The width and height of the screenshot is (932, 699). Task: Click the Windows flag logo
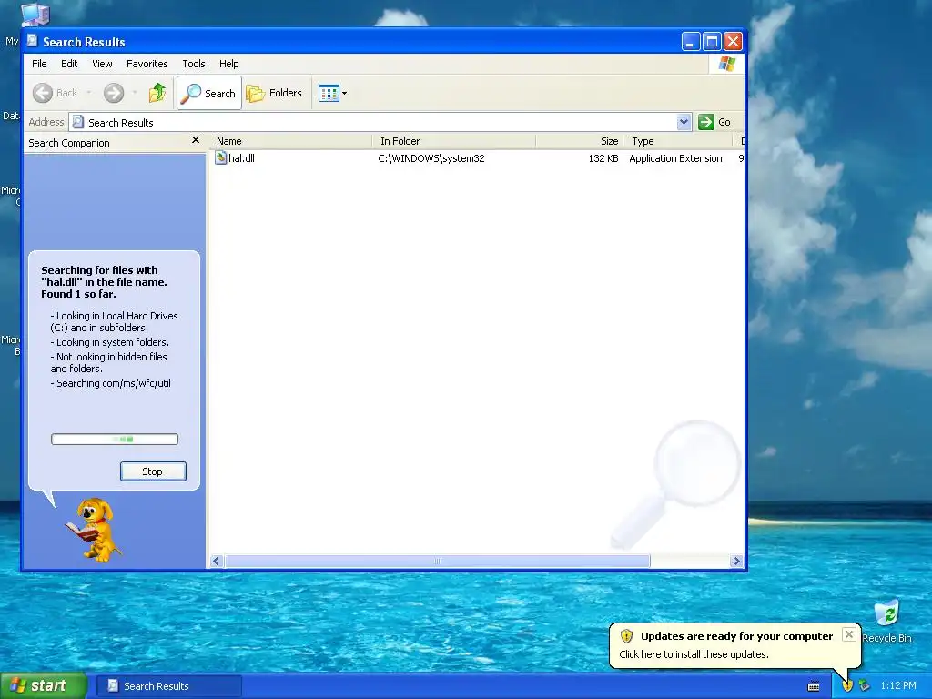726,64
